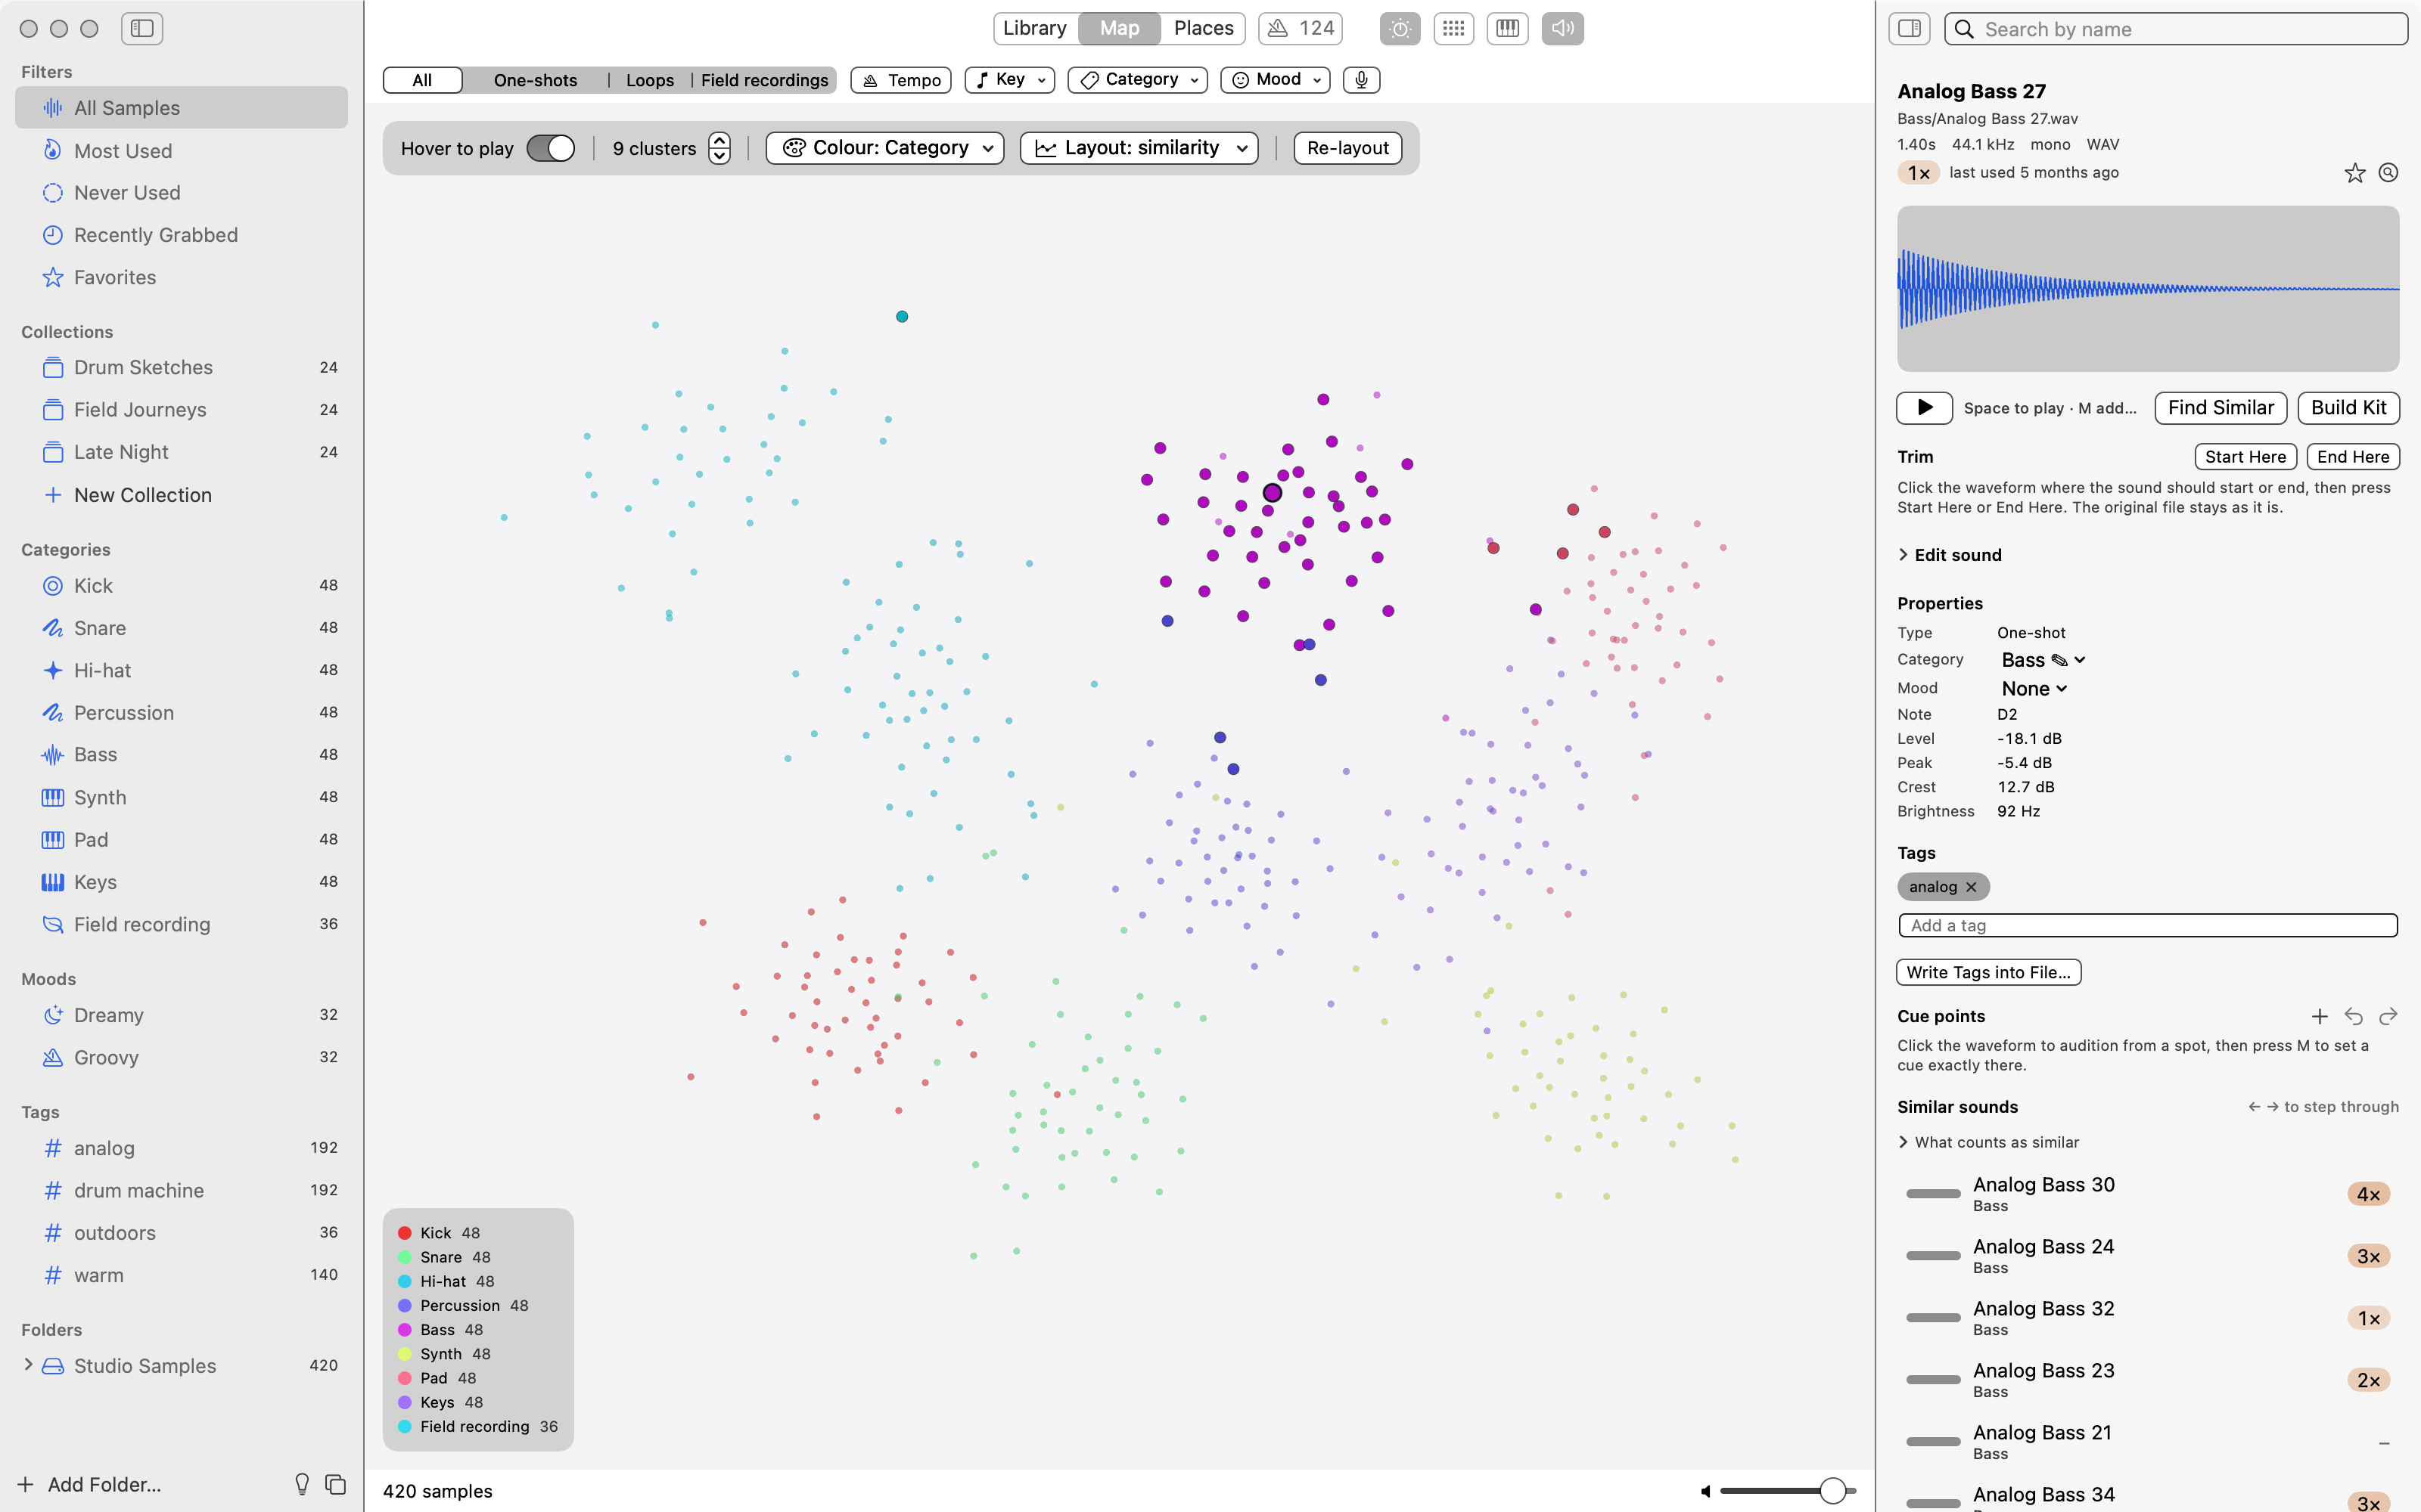Select the All type filter

click(422, 80)
